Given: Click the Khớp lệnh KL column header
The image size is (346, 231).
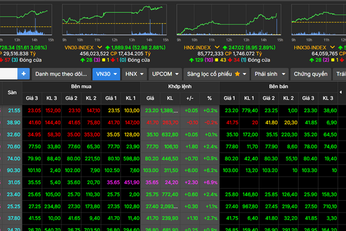Looking at the screenshot, I should coord(170,98).
